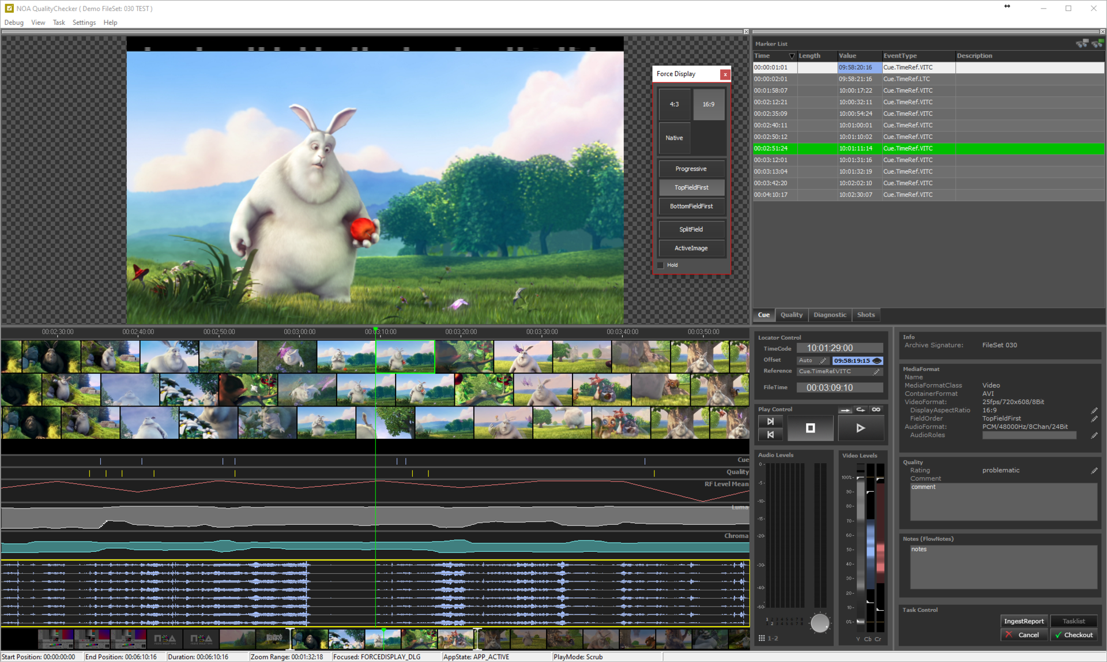Click the green playhead marker on ruler
This screenshot has height=662, width=1107.
point(376,329)
